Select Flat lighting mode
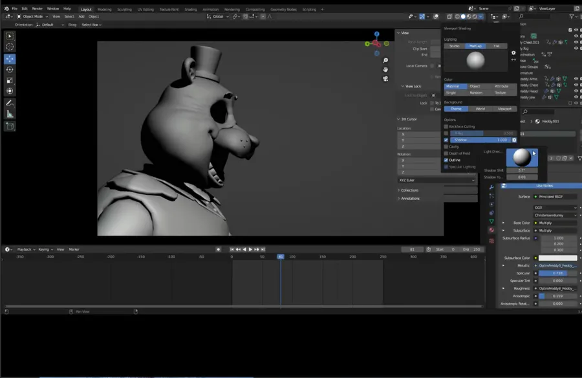 click(497, 46)
